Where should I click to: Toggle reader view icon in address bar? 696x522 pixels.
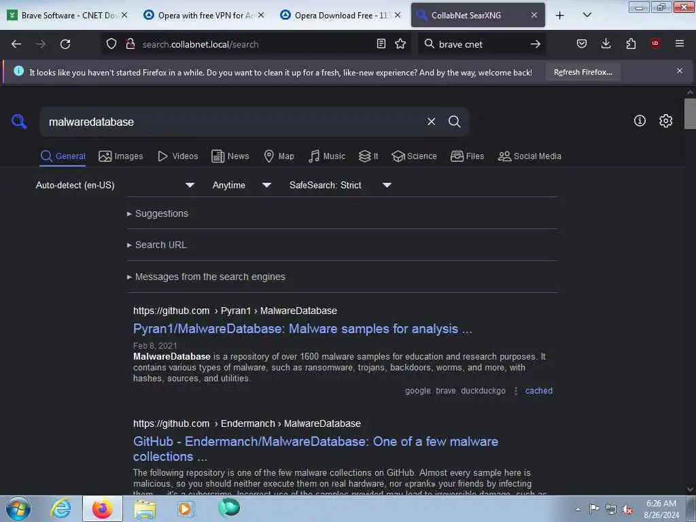click(x=381, y=44)
